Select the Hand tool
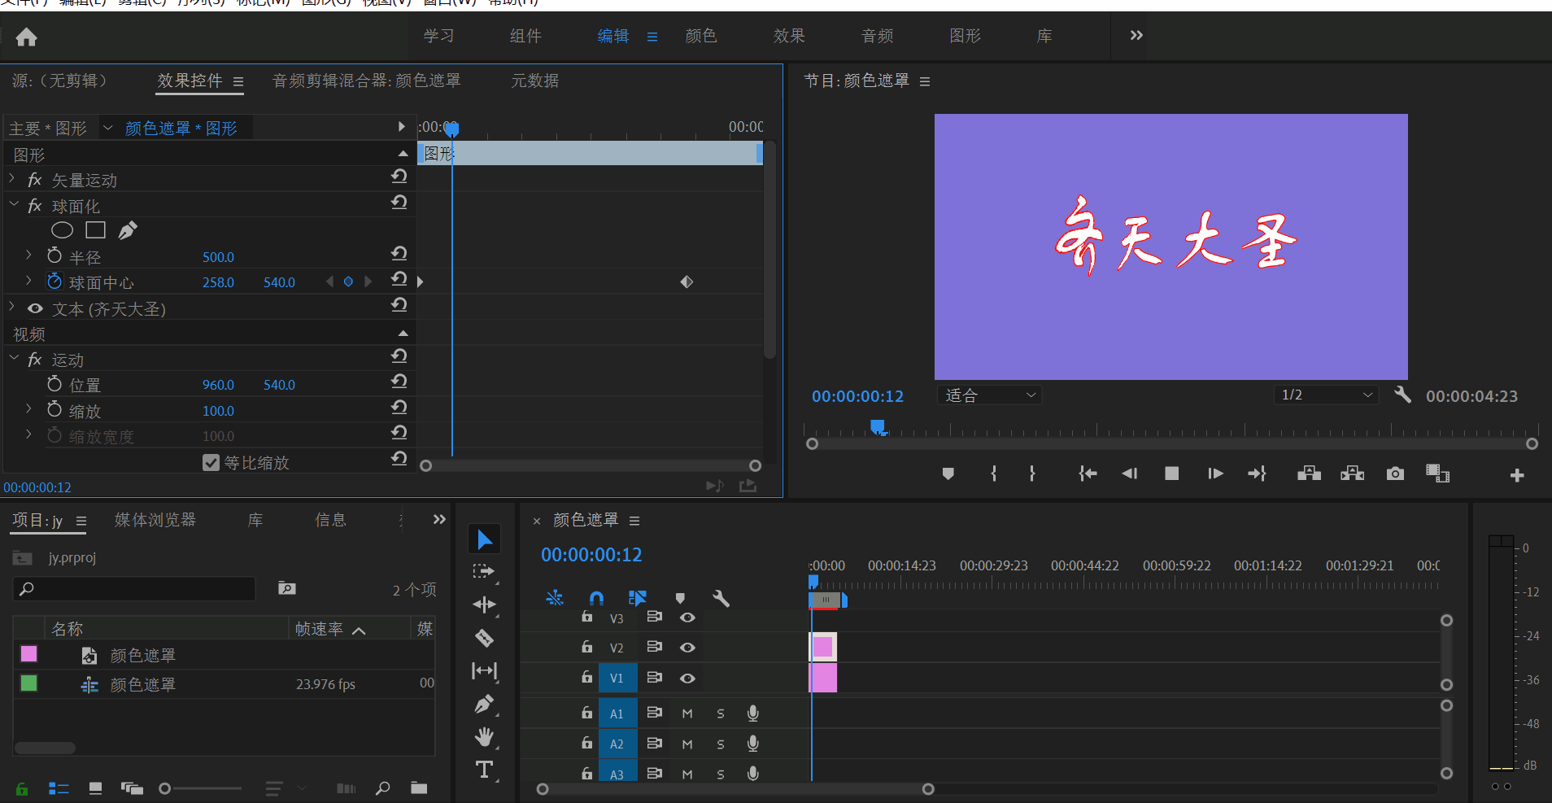This screenshot has height=803, width=1552. (484, 736)
